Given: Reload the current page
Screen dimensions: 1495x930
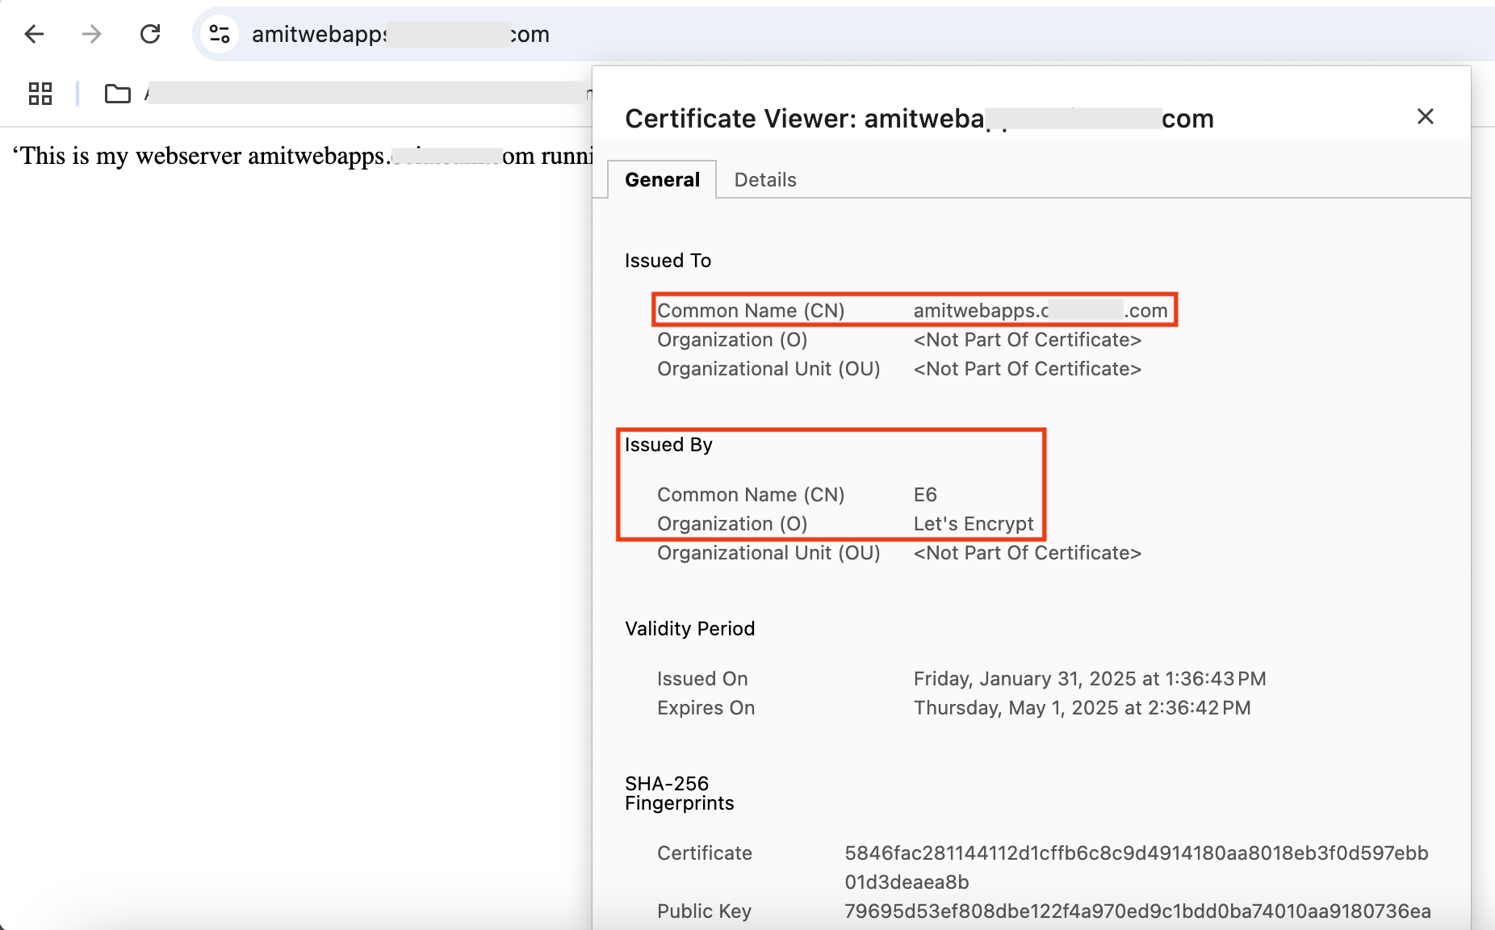Looking at the screenshot, I should pos(150,34).
